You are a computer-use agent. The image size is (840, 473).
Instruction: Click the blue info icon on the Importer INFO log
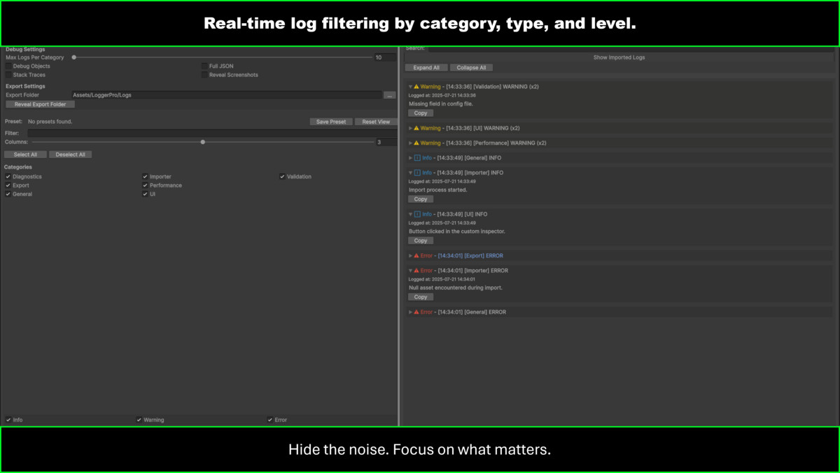coord(417,173)
